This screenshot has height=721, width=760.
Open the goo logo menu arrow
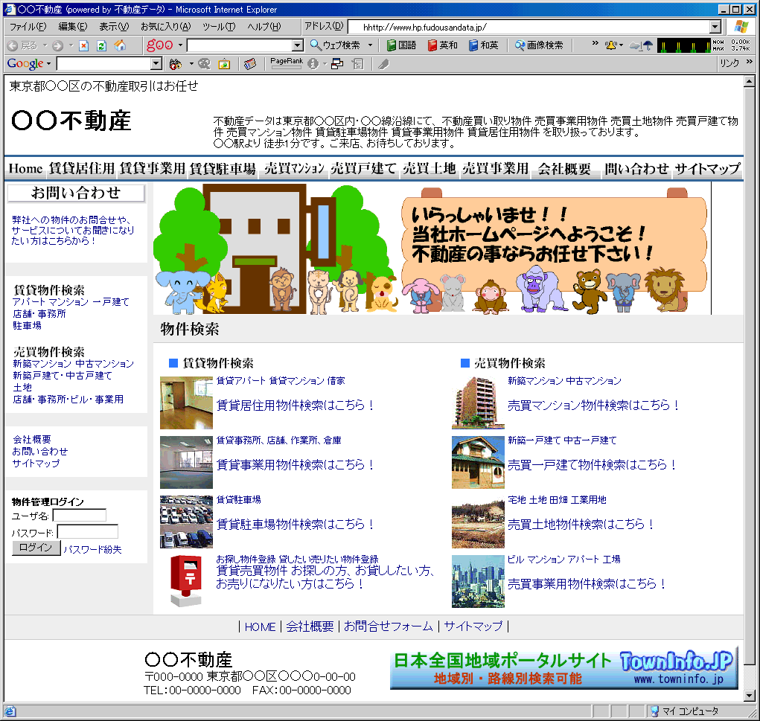(x=180, y=45)
